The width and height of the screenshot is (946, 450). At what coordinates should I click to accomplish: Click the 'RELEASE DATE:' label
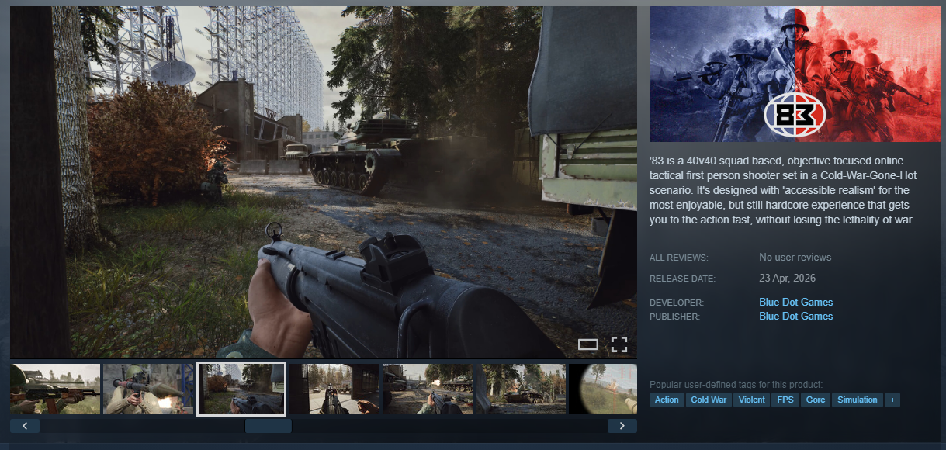682,279
